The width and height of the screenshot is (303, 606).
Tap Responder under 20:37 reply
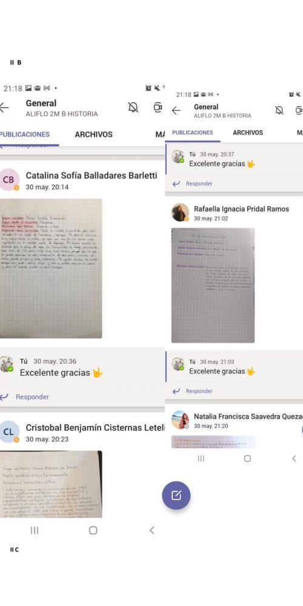coord(199,184)
